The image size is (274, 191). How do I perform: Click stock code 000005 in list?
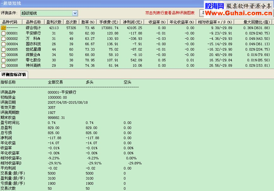pyautogui.click(x=12, y=50)
